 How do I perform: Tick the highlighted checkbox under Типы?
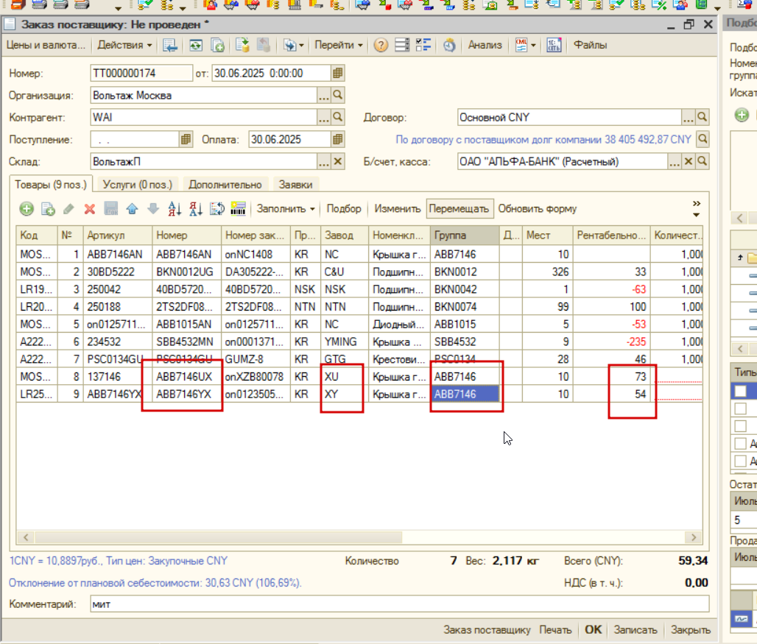[740, 392]
